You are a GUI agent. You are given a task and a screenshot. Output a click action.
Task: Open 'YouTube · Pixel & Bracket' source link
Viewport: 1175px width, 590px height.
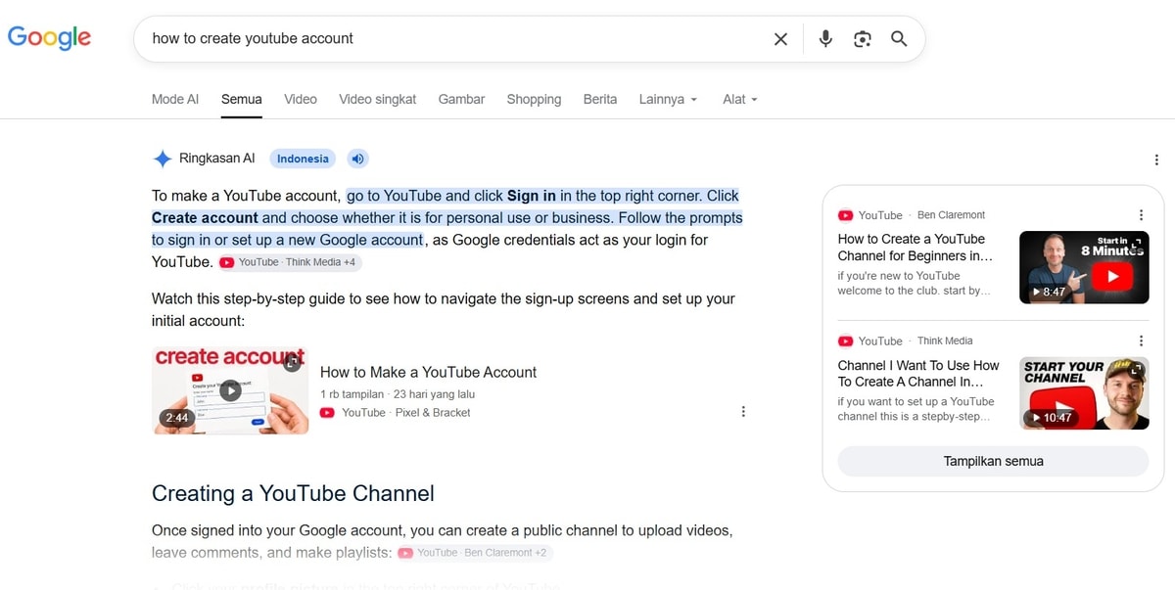pyautogui.click(x=396, y=413)
